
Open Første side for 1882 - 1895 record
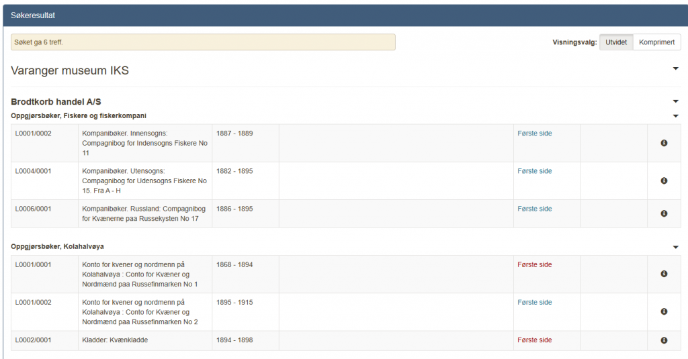click(534, 171)
